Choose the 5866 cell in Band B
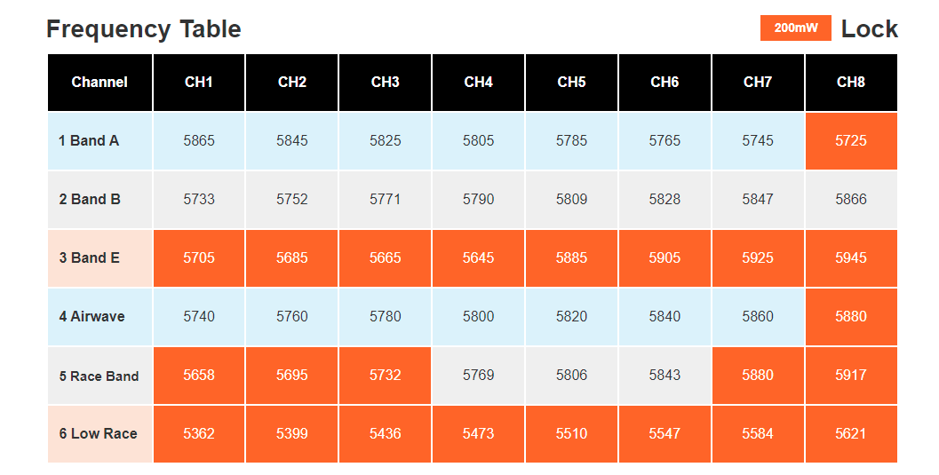This screenshot has height=475, width=939. (x=851, y=199)
